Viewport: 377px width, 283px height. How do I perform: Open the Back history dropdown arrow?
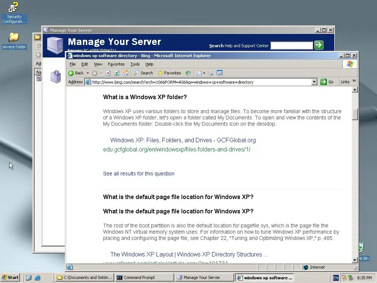coord(88,73)
